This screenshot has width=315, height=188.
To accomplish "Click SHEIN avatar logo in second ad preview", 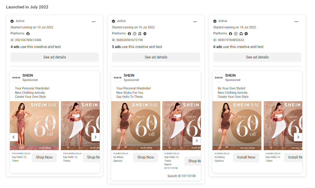I will [118, 78].
